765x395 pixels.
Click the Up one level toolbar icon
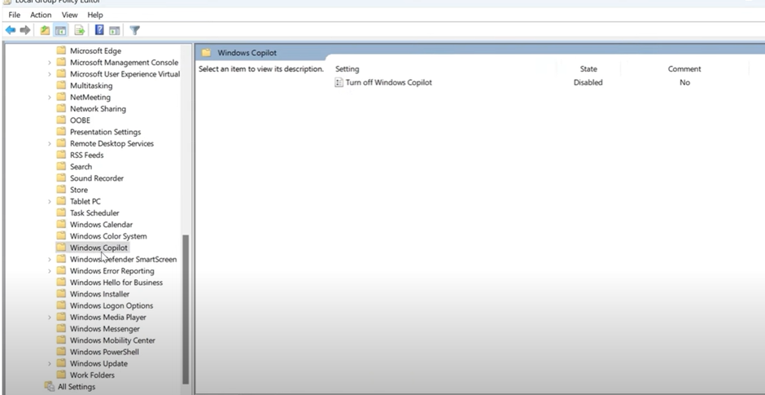[45, 30]
